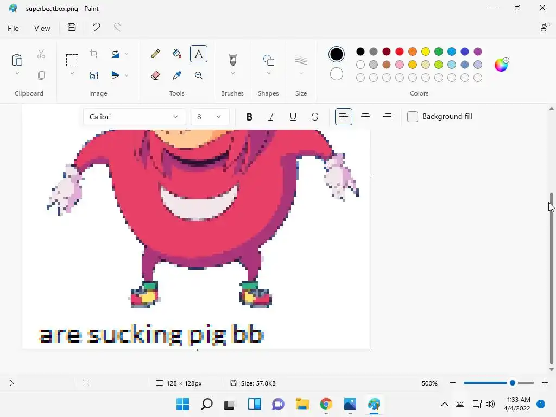Toggle Bold text formatting
Screen dimensions: 556x417
click(x=249, y=117)
